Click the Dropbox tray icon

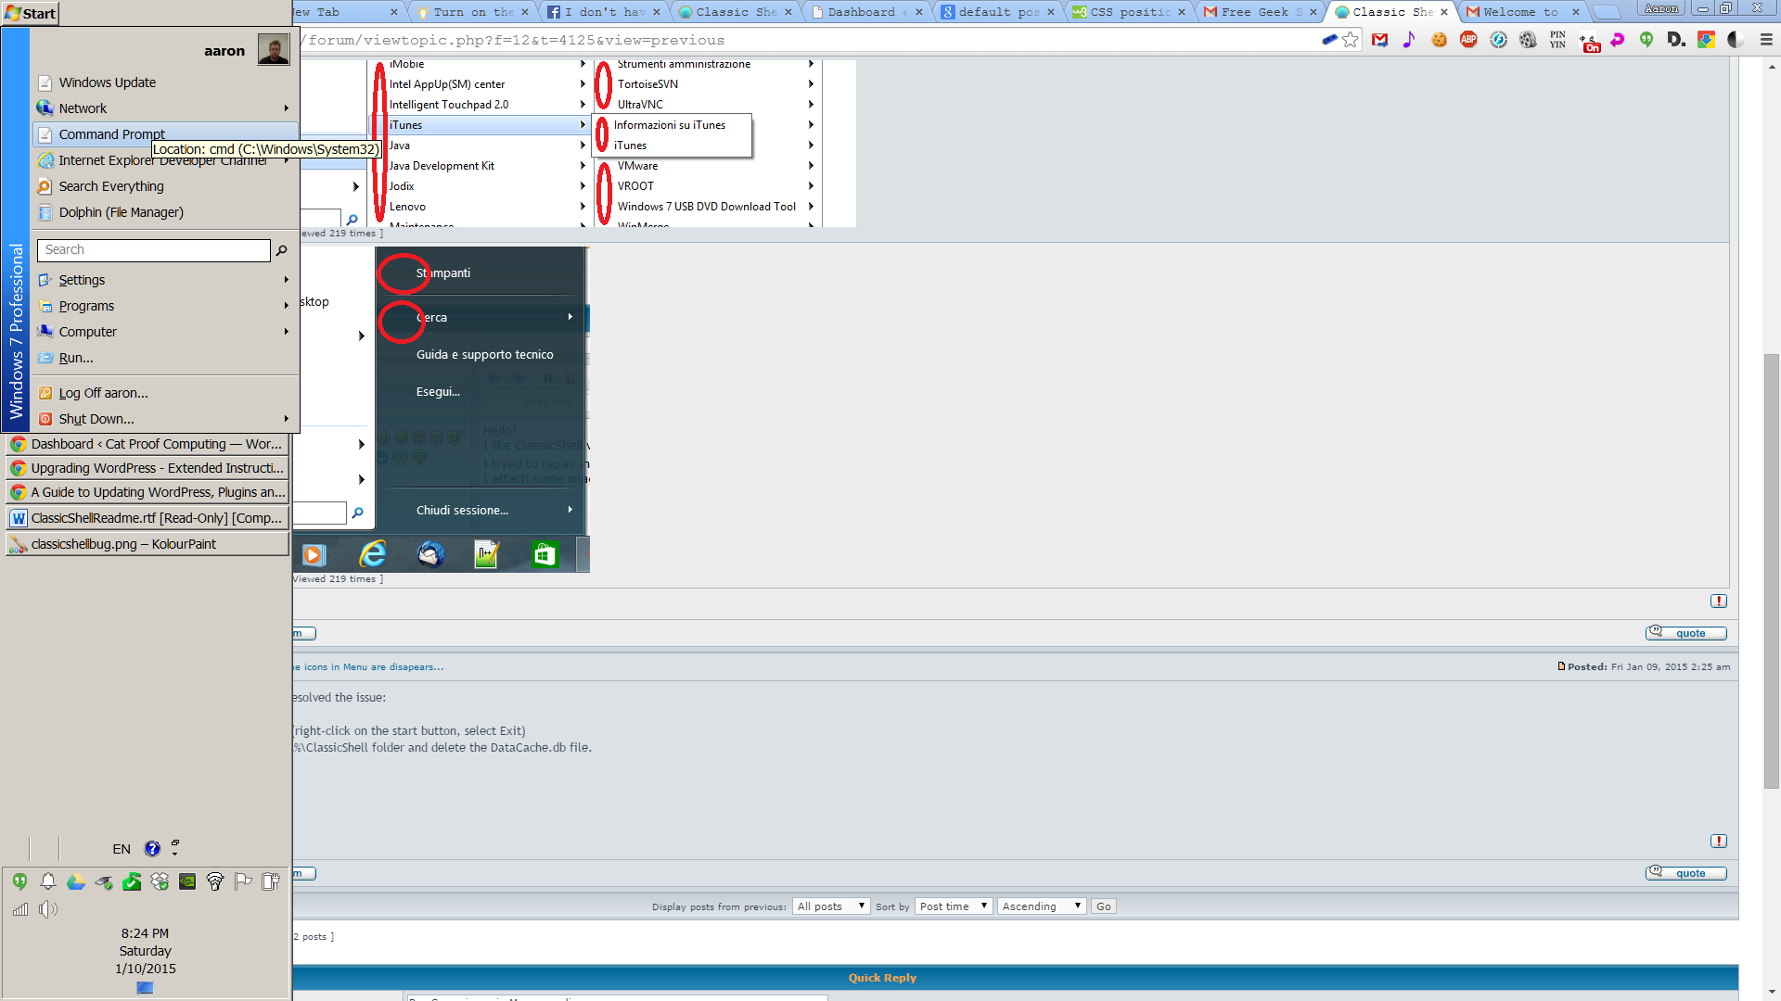(160, 881)
